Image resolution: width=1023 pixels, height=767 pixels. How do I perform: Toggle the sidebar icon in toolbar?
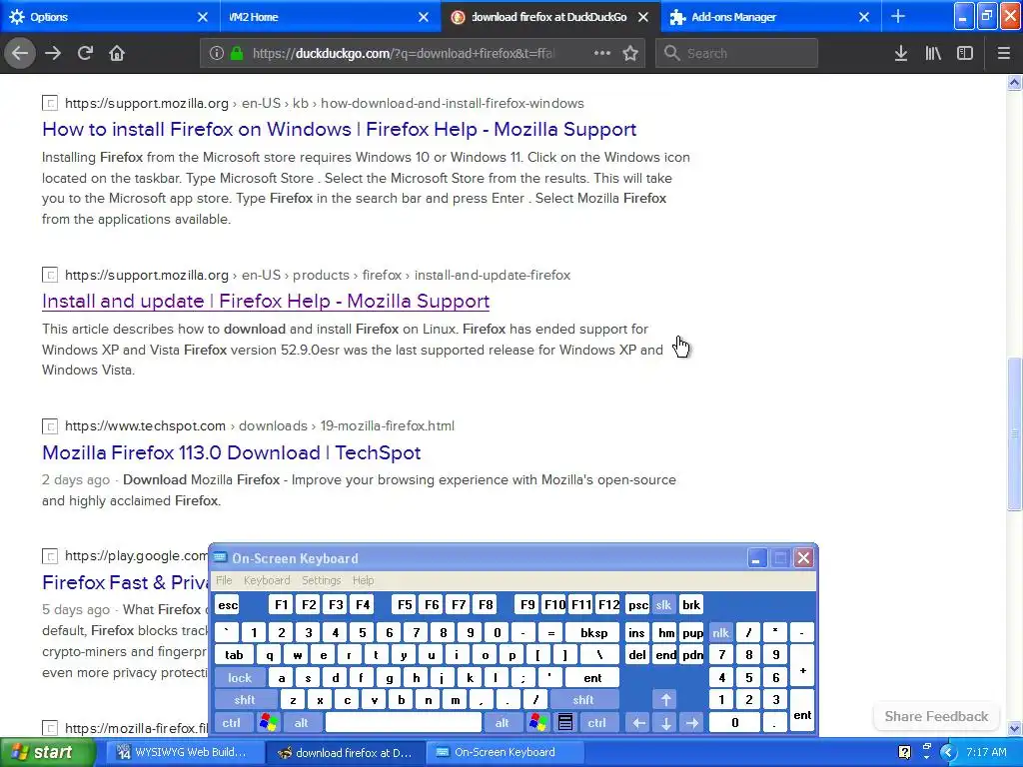(x=965, y=53)
